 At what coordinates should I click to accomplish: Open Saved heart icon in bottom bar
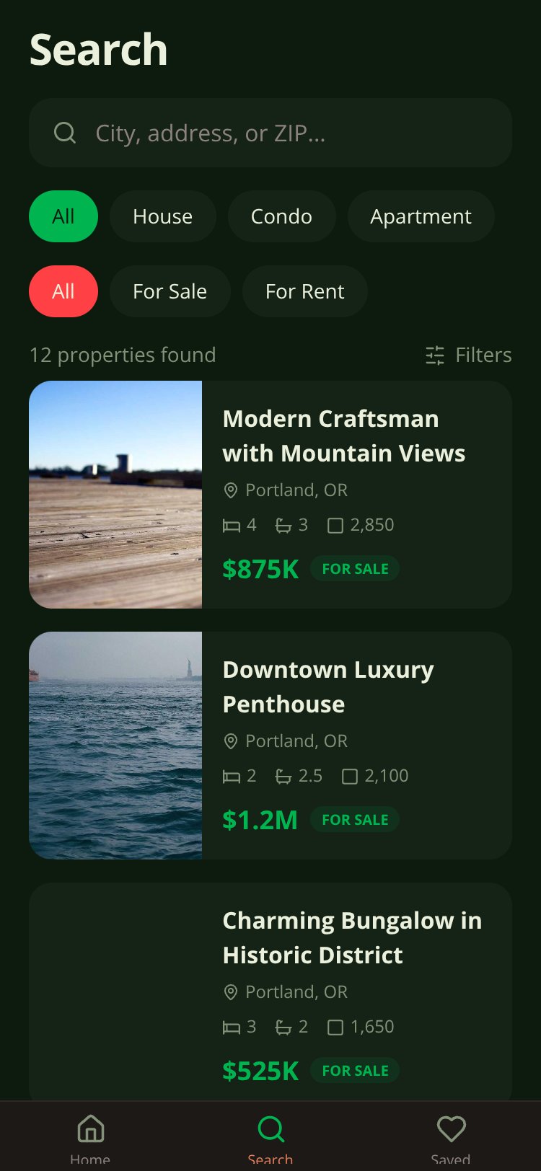point(452,1128)
